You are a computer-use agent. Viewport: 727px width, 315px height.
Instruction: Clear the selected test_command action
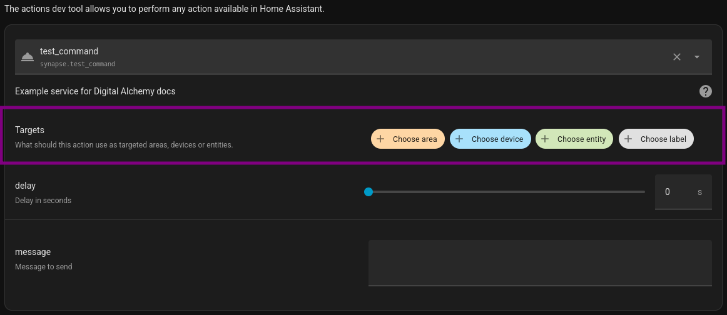click(676, 57)
